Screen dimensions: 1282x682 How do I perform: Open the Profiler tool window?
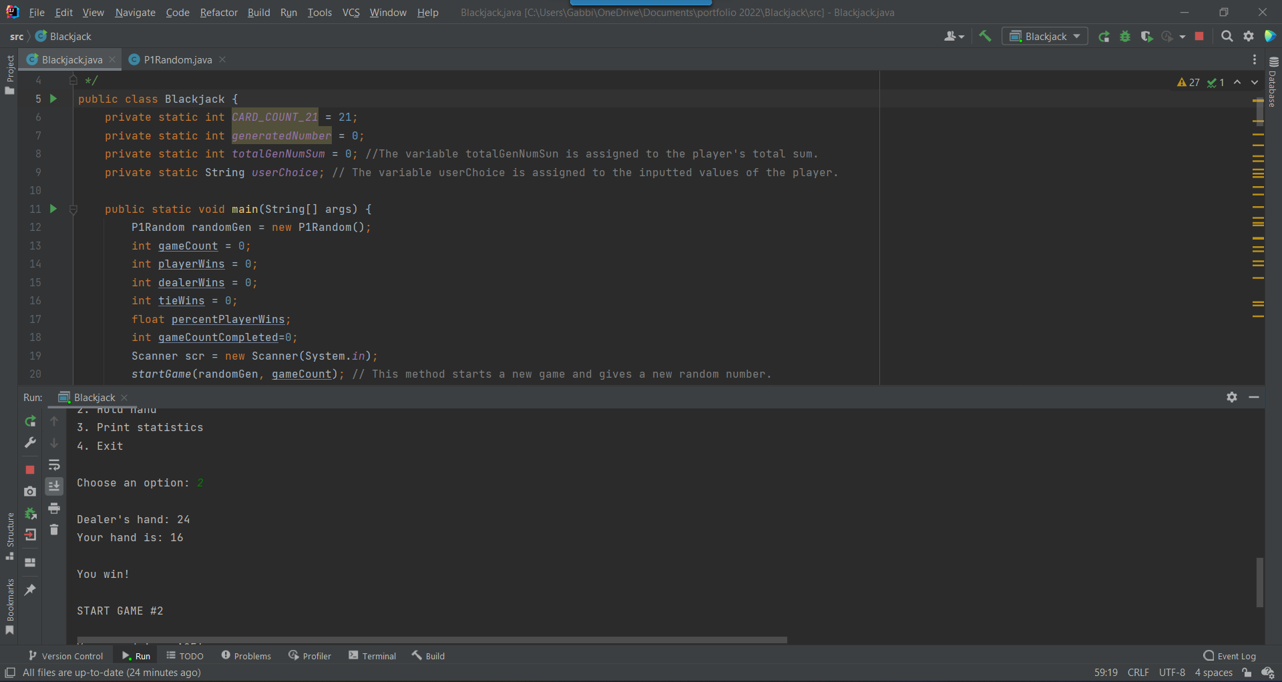310,656
